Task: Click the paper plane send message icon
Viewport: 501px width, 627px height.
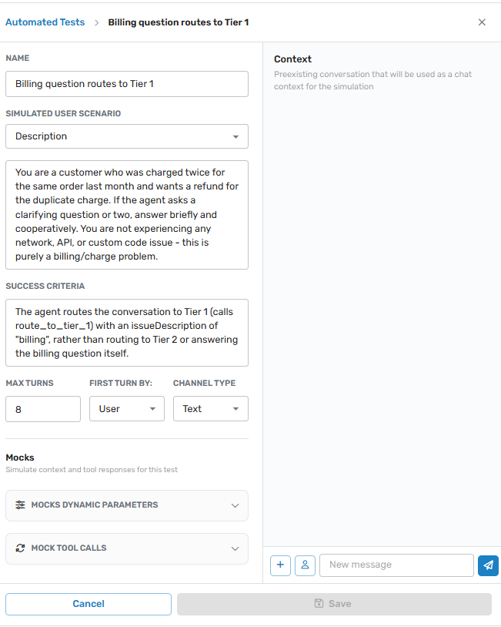Action: (488, 565)
